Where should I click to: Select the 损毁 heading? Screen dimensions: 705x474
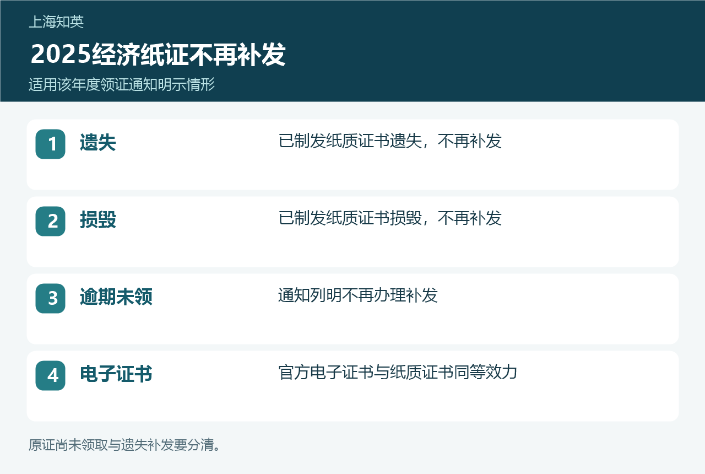[98, 220]
